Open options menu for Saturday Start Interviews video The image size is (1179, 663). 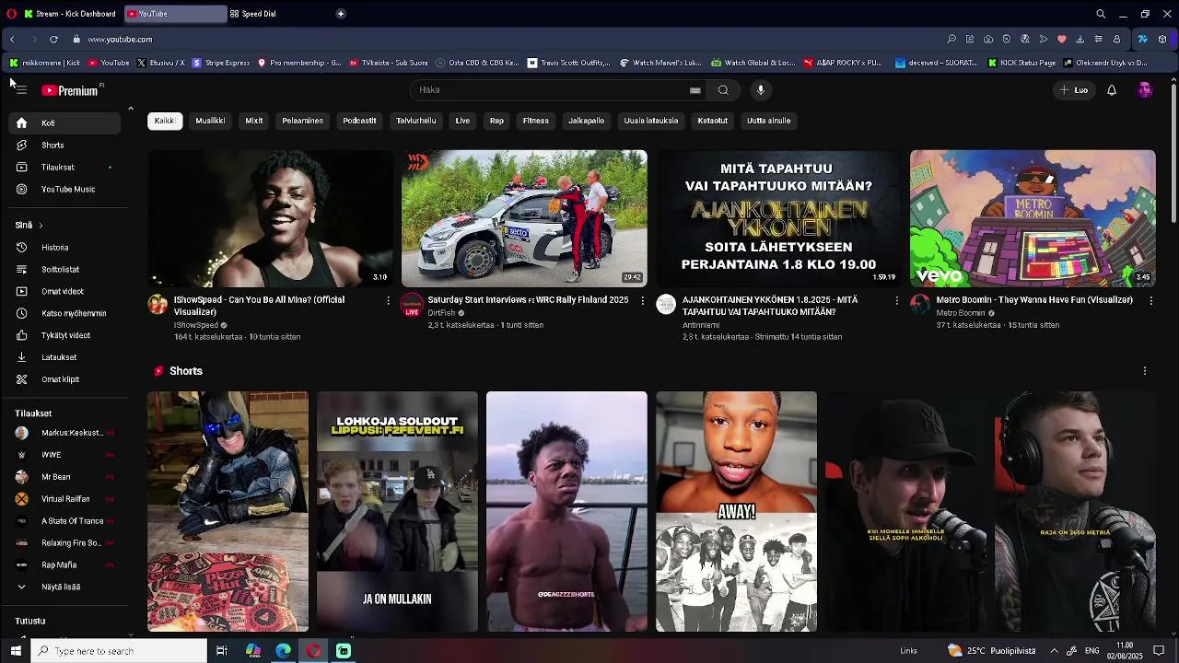tap(643, 300)
